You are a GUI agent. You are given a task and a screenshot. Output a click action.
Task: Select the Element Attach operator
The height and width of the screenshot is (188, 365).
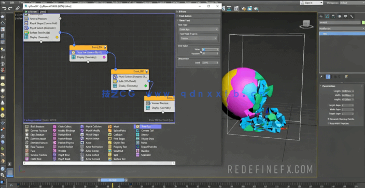[36, 139]
